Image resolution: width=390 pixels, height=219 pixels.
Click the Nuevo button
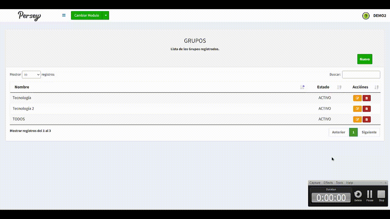(x=364, y=59)
